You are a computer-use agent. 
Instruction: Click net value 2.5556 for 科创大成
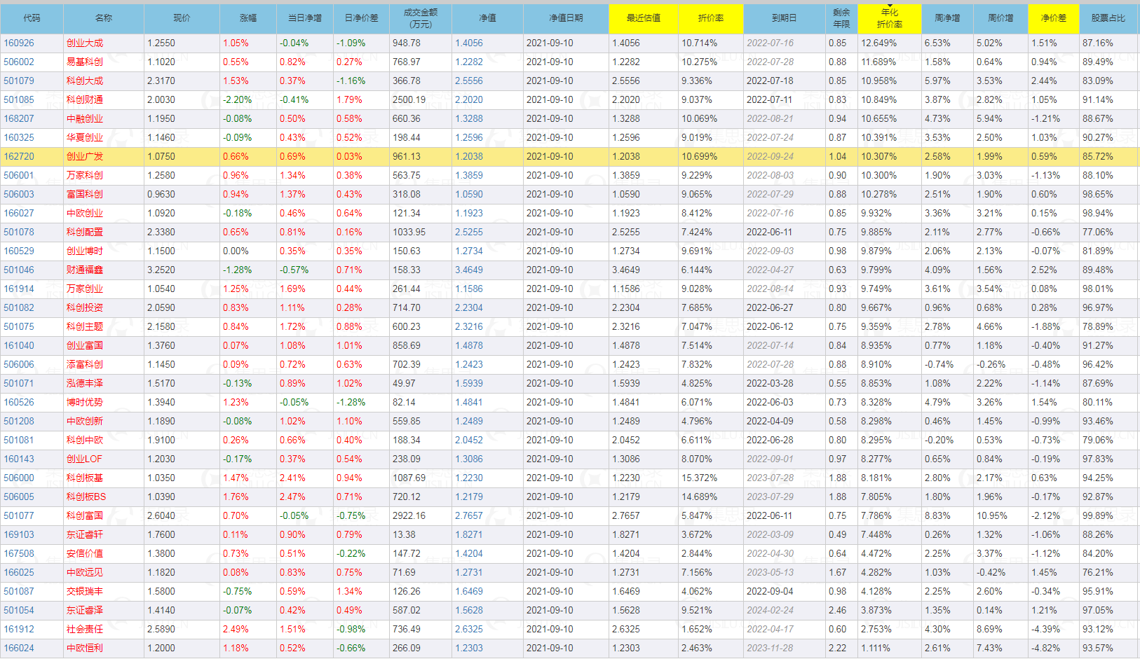click(x=468, y=81)
